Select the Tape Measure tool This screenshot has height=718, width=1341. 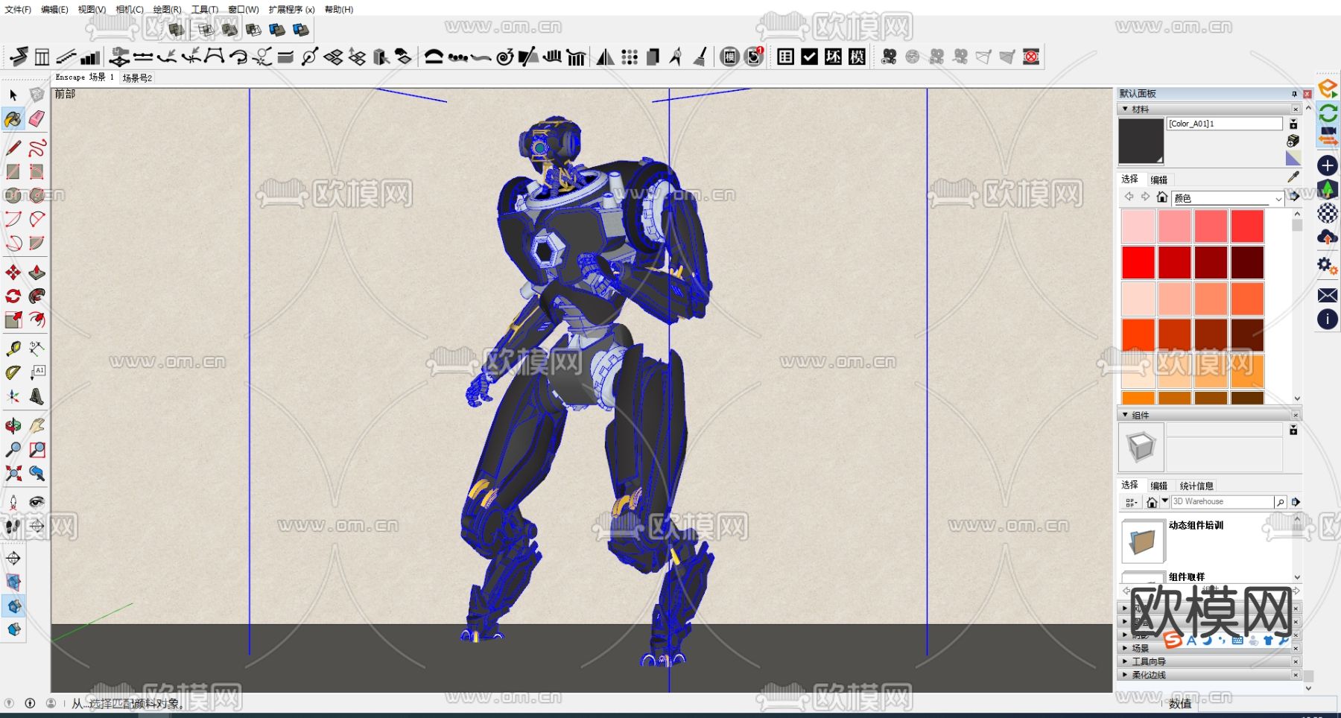(13, 349)
